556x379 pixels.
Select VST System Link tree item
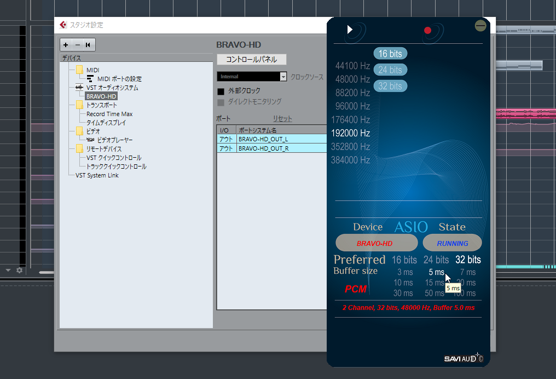coord(97,175)
